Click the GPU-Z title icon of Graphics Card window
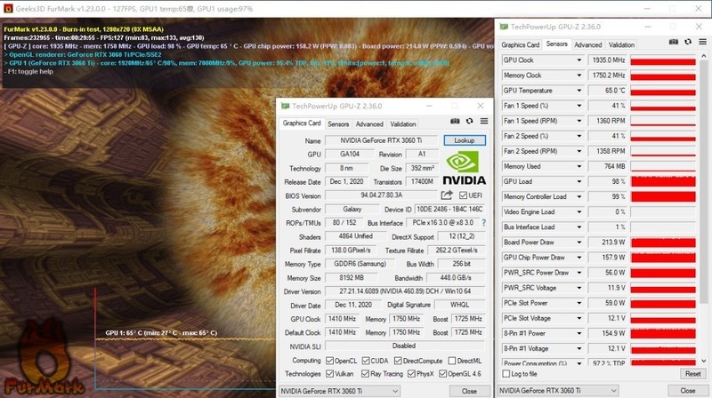This screenshot has height=398, width=712. (x=285, y=106)
